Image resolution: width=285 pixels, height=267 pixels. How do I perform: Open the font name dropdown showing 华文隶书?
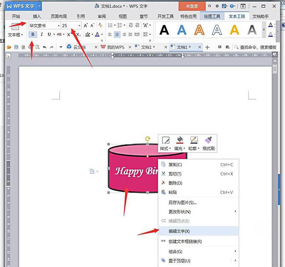coord(59,26)
